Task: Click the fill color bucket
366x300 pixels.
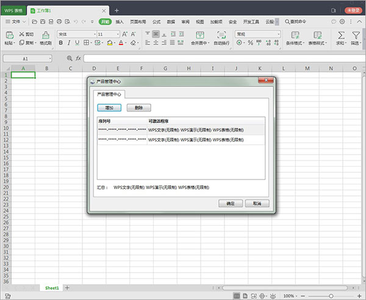Action: pos(110,43)
